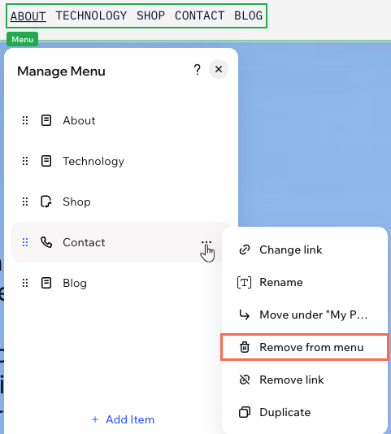Select Remove from menu option
This screenshot has height=434, width=391.
click(x=305, y=347)
